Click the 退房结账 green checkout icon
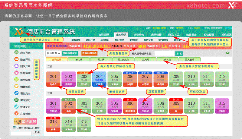This screenshot has width=242, height=139. pos(16,80)
